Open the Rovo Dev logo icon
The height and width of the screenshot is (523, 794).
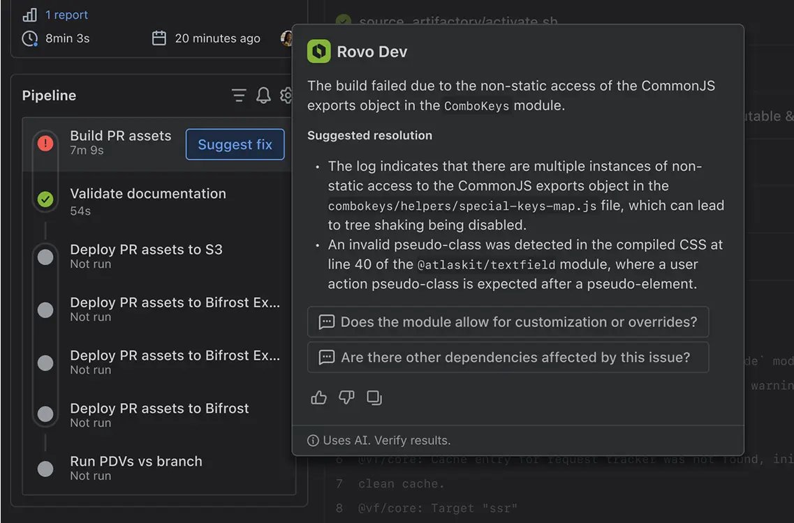[x=319, y=51]
